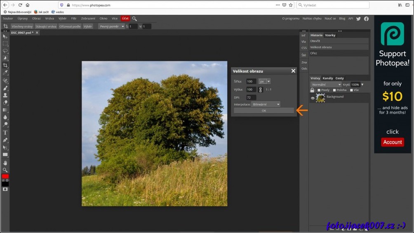Open the Filtr menu
The image size is (414, 233).
click(x=74, y=19)
